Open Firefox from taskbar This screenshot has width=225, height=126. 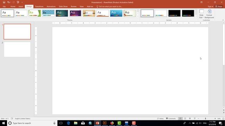coord(112,123)
